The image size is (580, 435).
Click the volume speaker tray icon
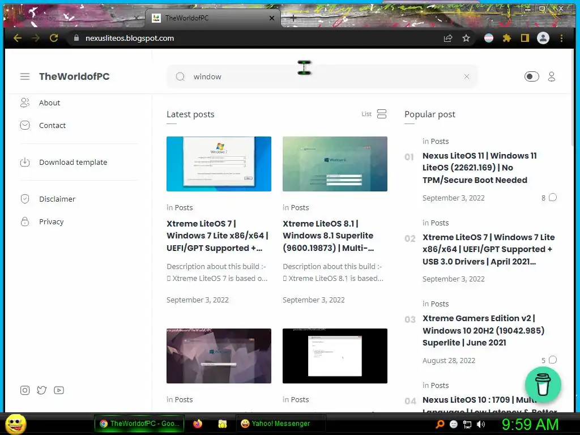click(x=481, y=424)
